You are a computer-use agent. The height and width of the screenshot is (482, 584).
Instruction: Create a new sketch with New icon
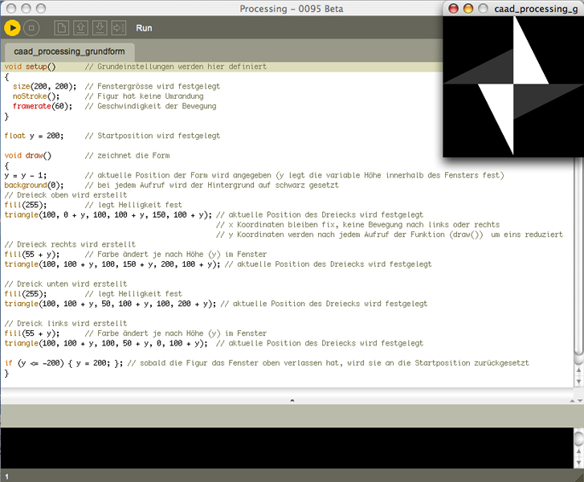62,28
